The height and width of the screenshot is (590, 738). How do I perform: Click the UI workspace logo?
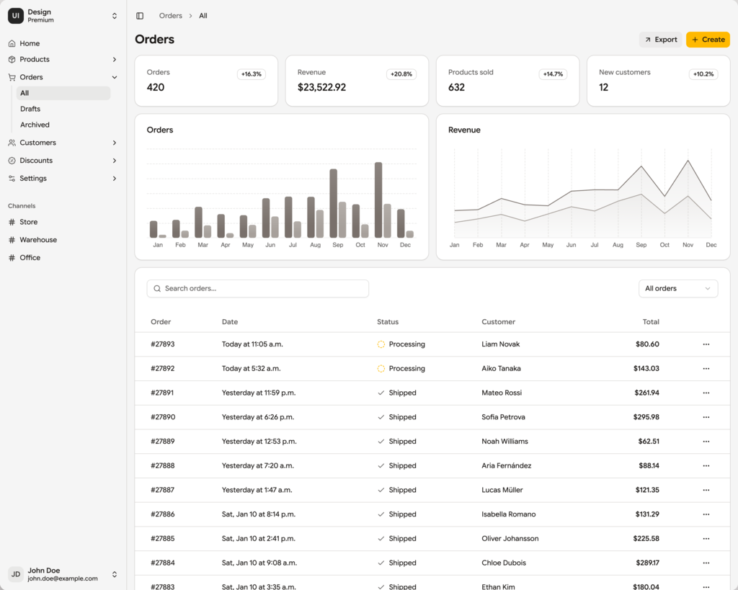click(16, 16)
